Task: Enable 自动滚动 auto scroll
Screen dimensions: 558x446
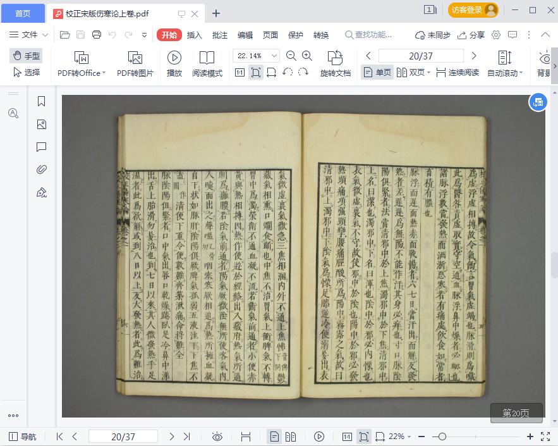Action: tap(505, 64)
